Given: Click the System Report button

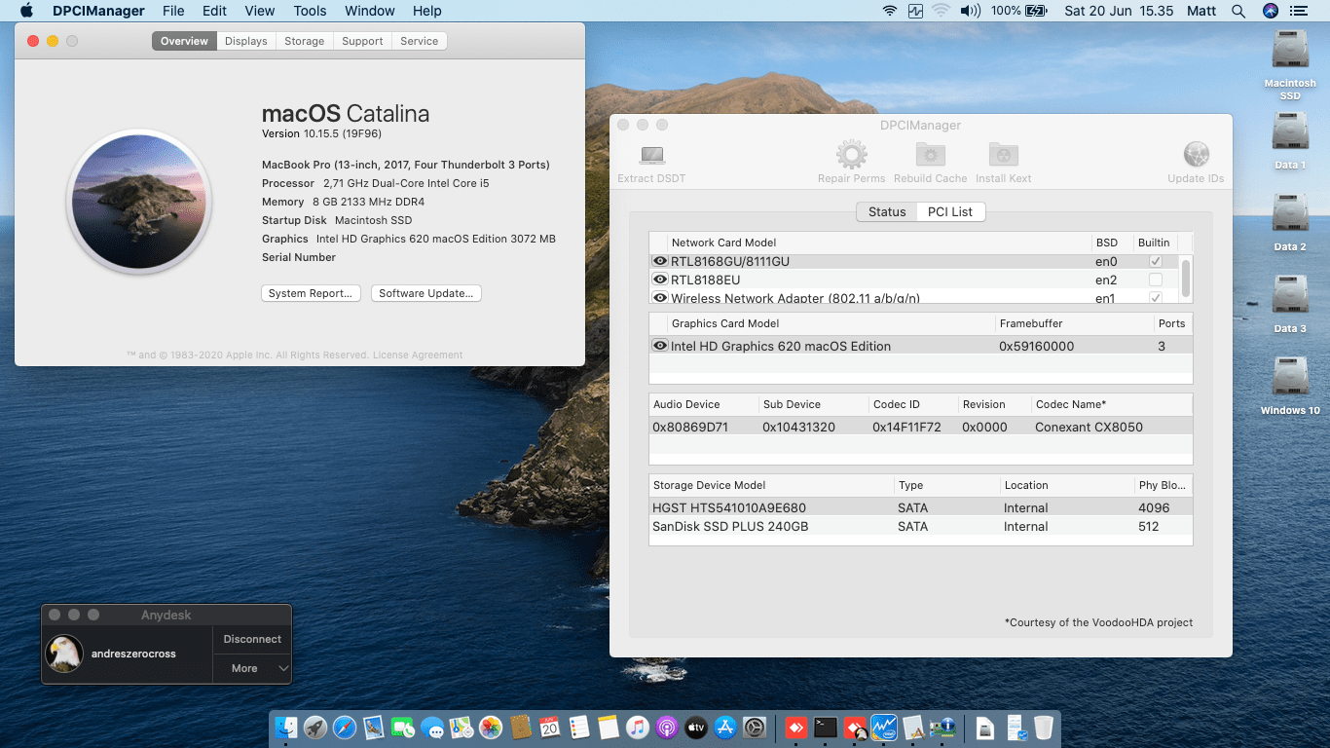Looking at the screenshot, I should (x=311, y=292).
